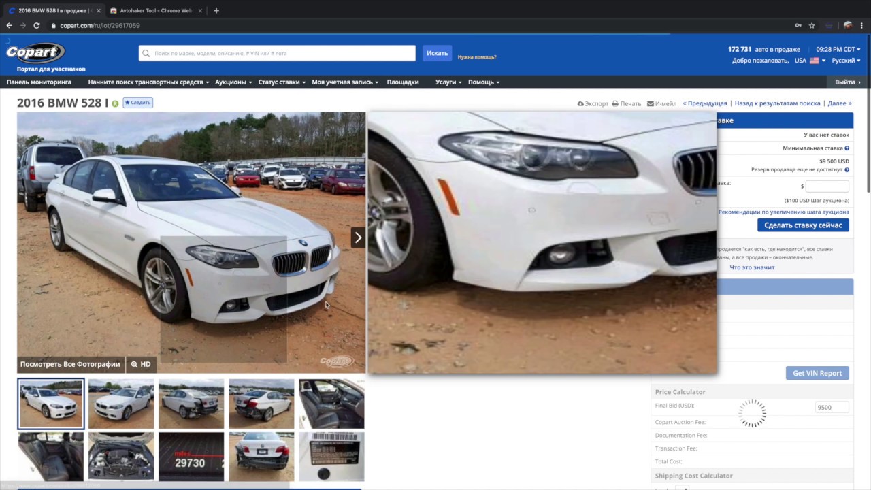Expand the Моя учетная запись menu
The height and width of the screenshot is (490, 871).
click(345, 82)
